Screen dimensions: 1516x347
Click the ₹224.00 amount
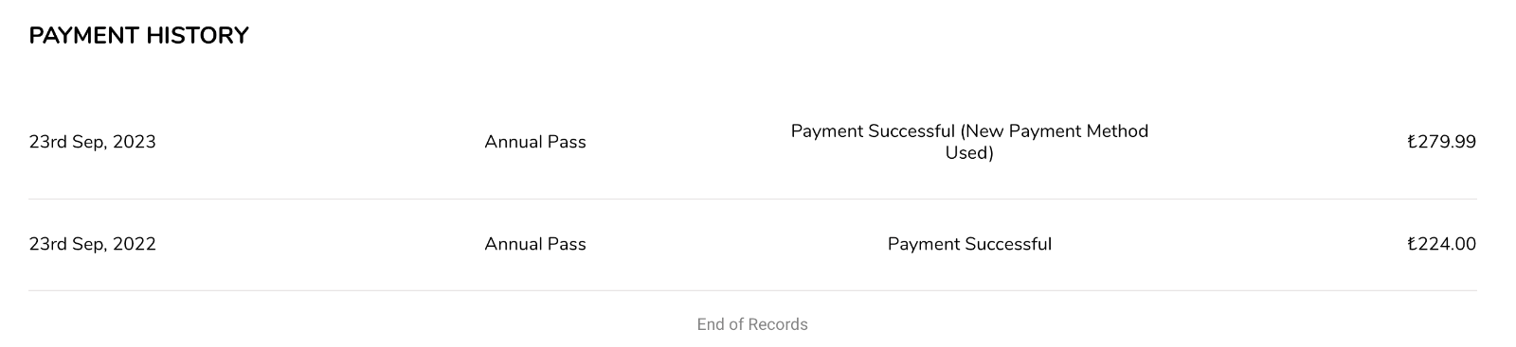1442,244
